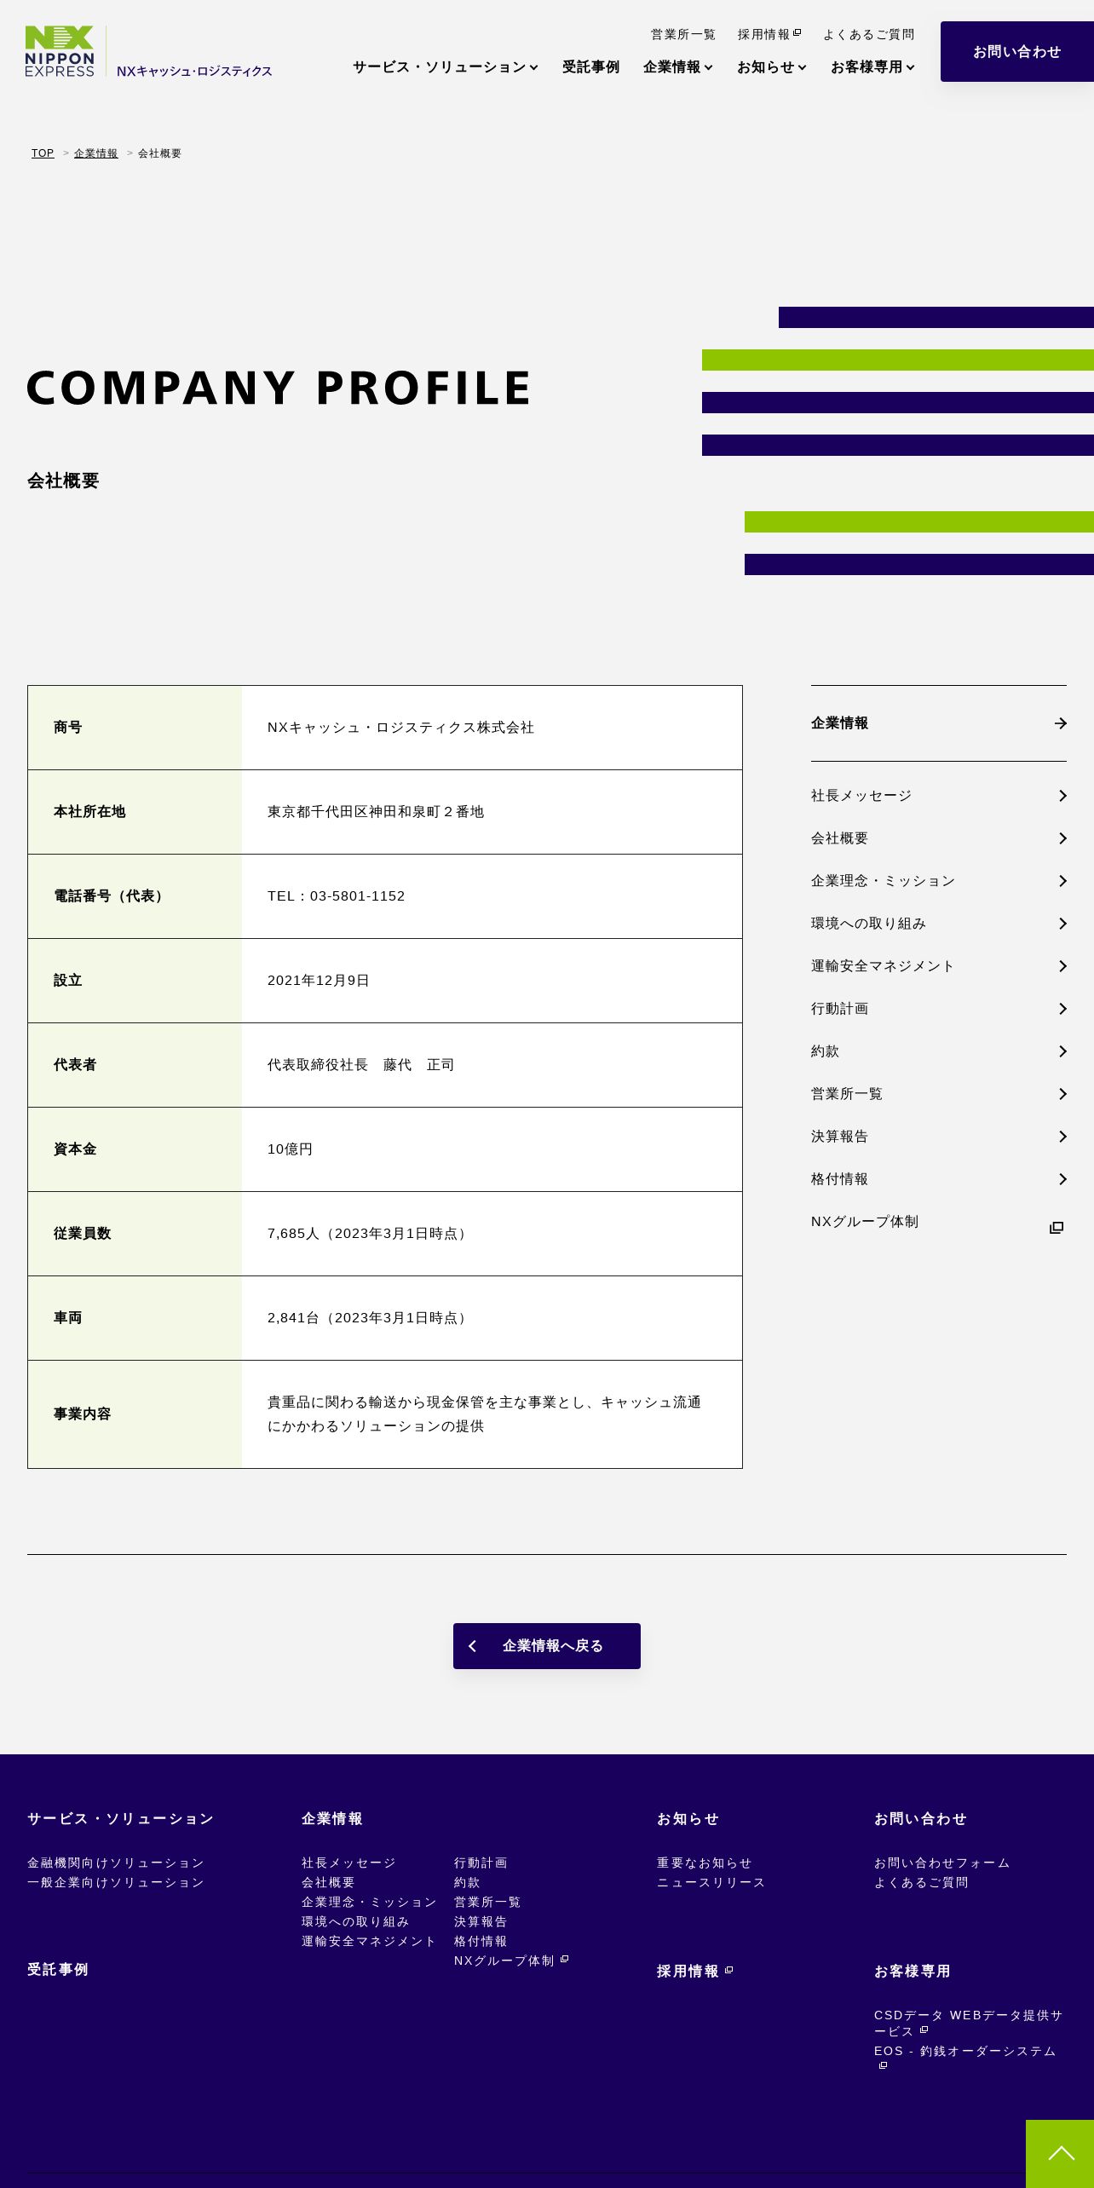Open NXグループ体制 link in sidebar
Image resolution: width=1094 pixels, height=2188 pixels.
(x=865, y=1222)
